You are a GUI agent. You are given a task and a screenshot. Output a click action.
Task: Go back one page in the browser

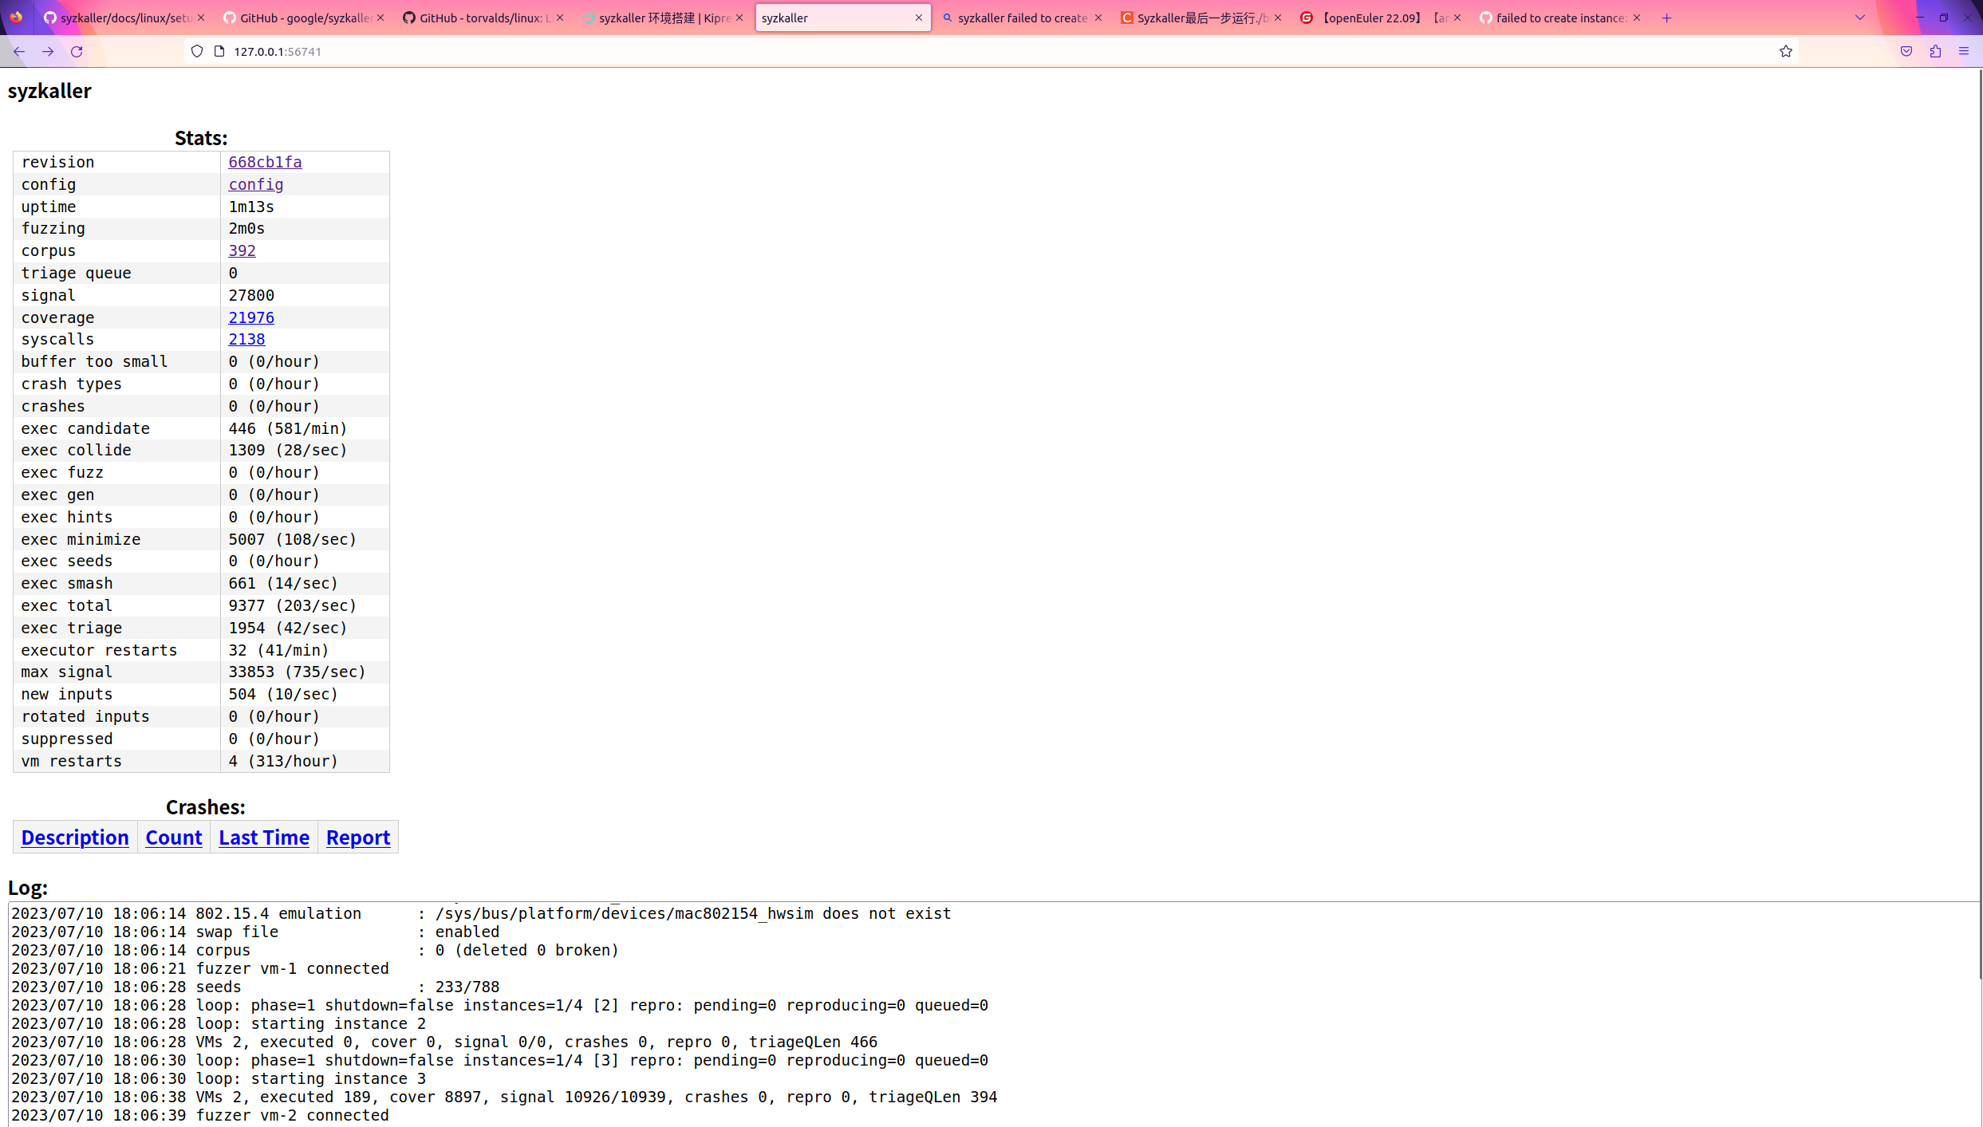pos(19,51)
